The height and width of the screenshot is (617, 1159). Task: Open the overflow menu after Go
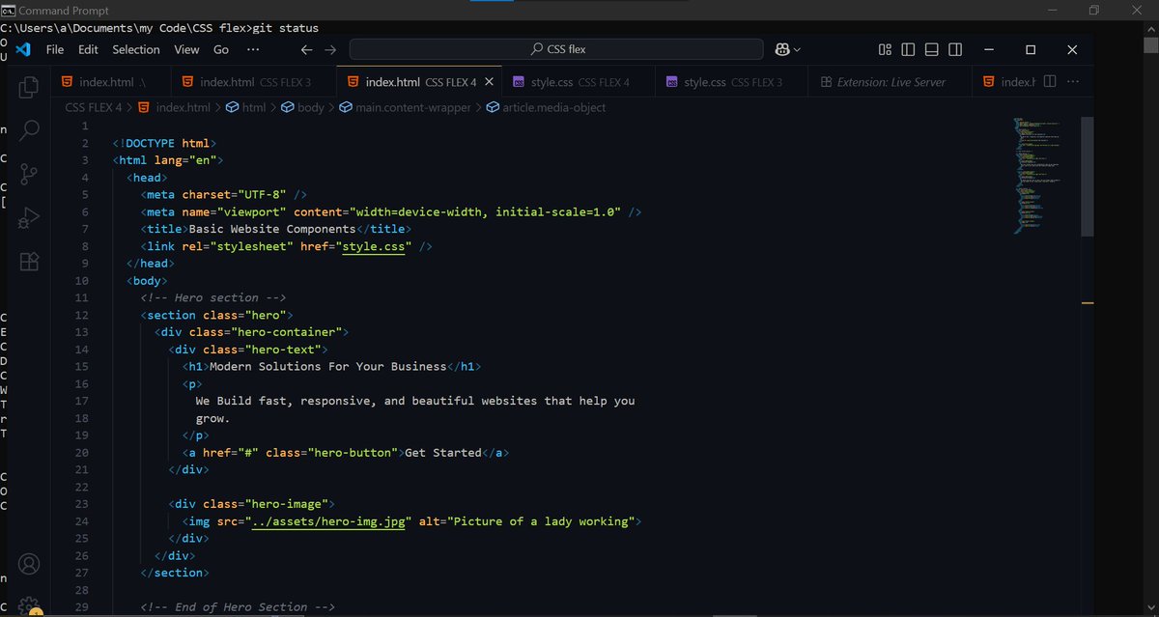tap(253, 49)
